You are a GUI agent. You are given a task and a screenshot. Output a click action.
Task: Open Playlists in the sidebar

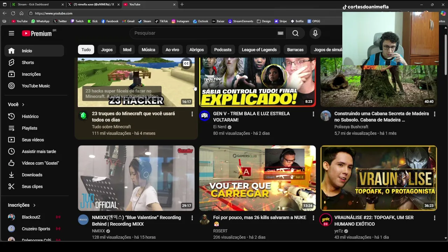coord(34,128)
